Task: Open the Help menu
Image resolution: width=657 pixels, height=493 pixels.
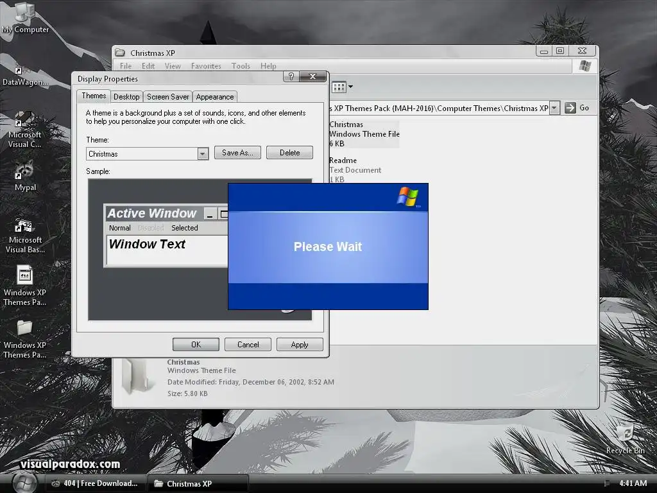Action: [x=268, y=66]
